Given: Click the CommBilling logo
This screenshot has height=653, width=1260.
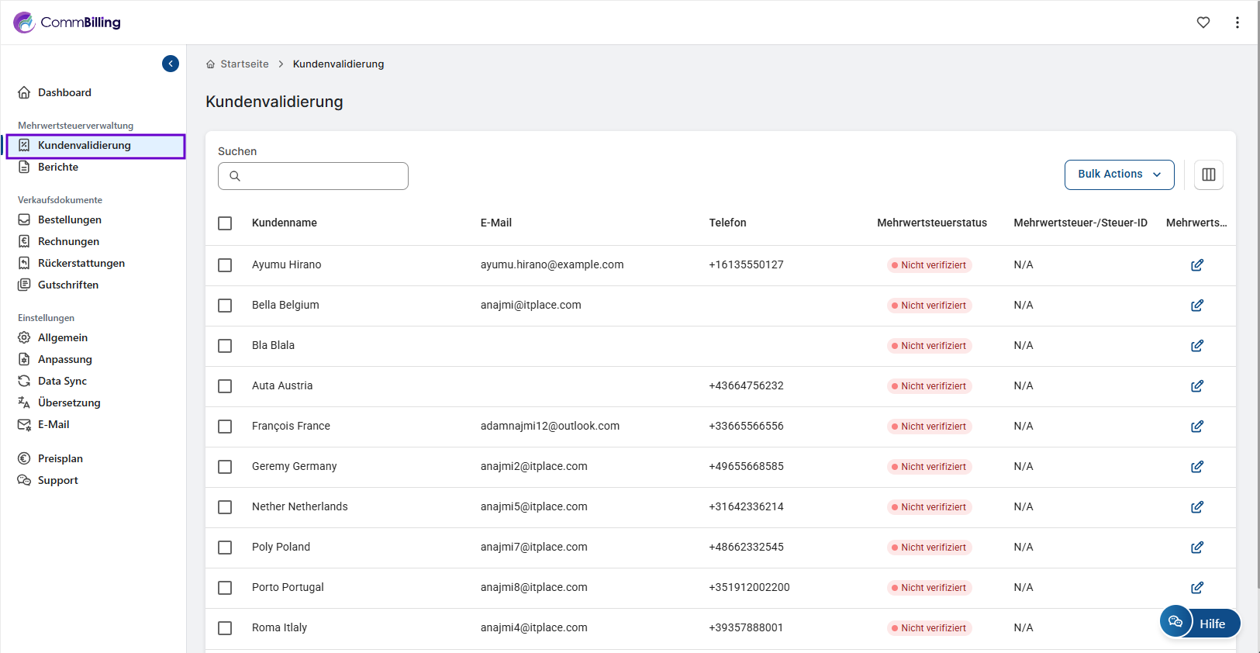Looking at the screenshot, I should tap(67, 22).
